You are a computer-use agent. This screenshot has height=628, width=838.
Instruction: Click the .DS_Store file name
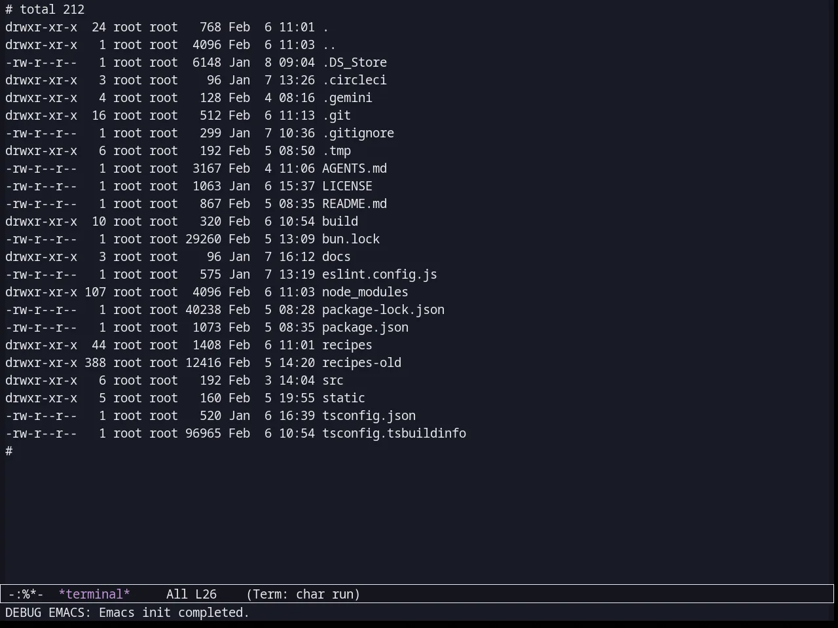click(354, 62)
